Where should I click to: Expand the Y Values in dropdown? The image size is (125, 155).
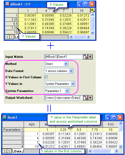click(x=73, y=84)
